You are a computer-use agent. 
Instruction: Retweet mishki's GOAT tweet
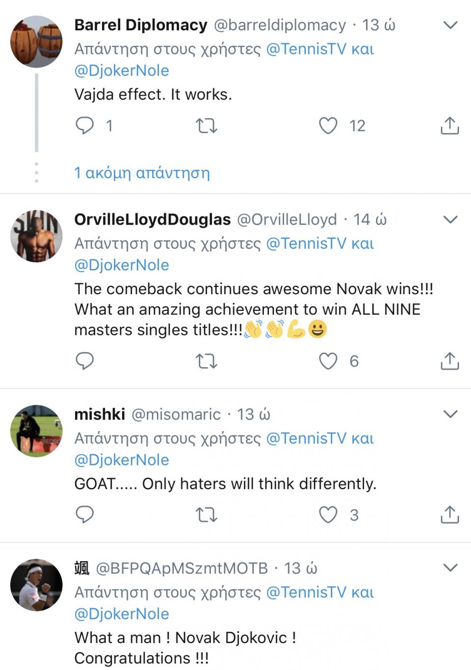pos(206,515)
